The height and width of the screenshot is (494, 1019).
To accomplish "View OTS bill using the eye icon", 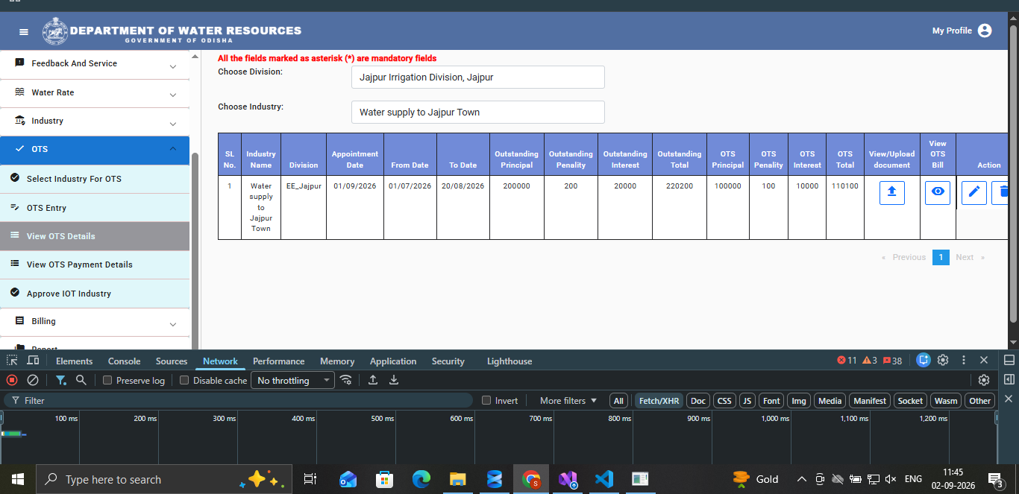I will [x=938, y=192].
